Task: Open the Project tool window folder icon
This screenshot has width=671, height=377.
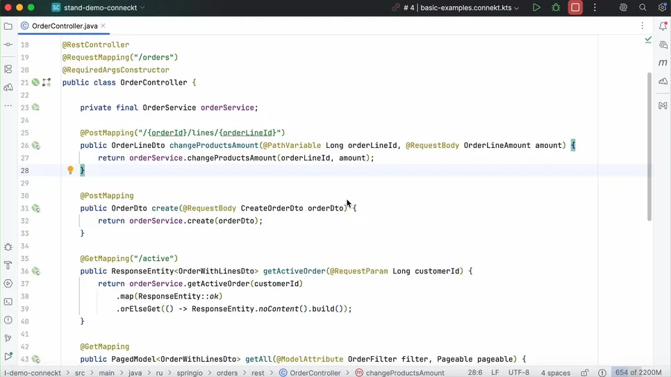Action: (8, 26)
